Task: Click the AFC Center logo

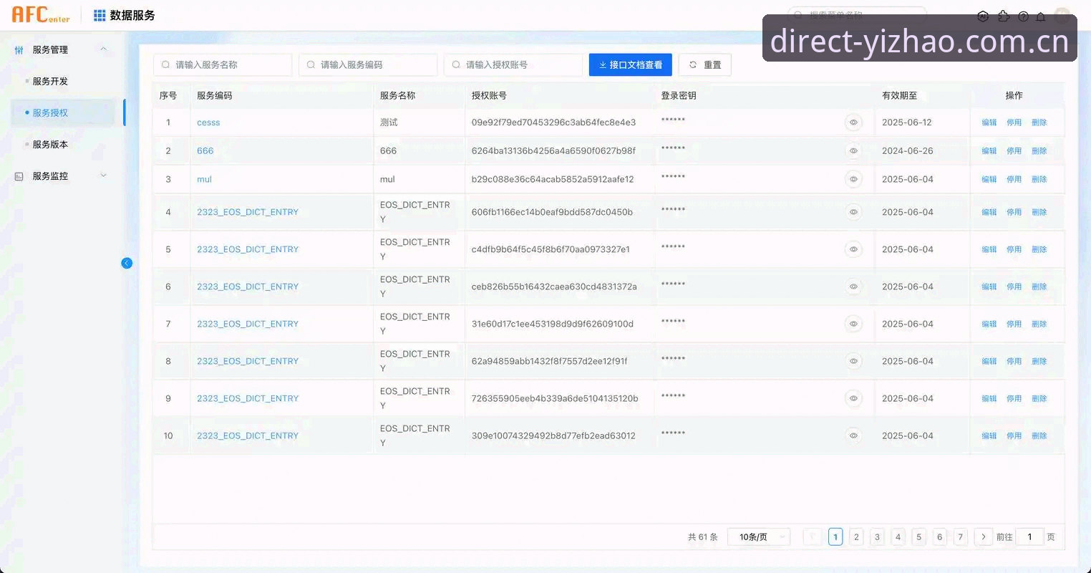Action: click(41, 14)
